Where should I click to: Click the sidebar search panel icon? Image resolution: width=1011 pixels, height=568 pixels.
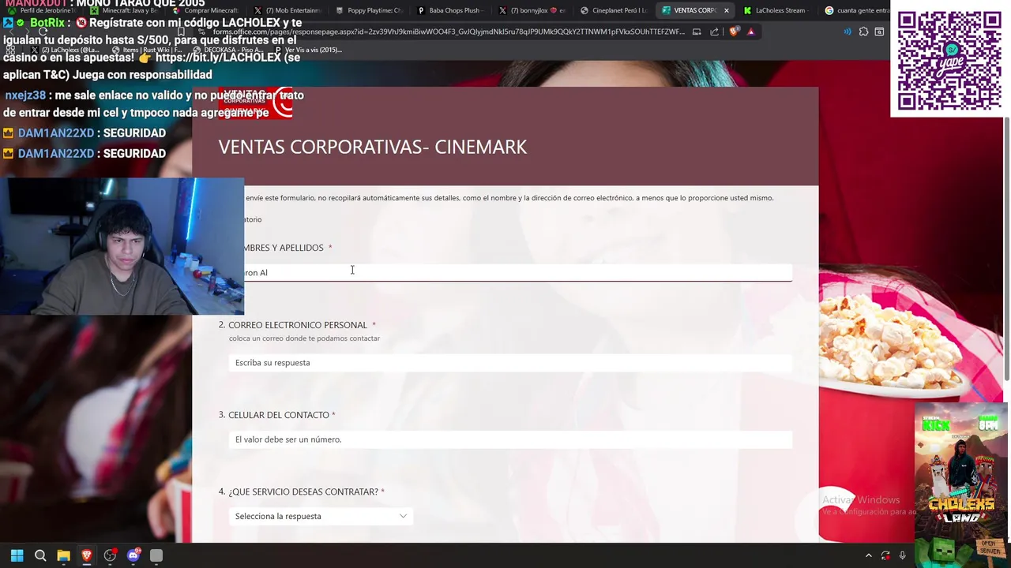(879, 32)
